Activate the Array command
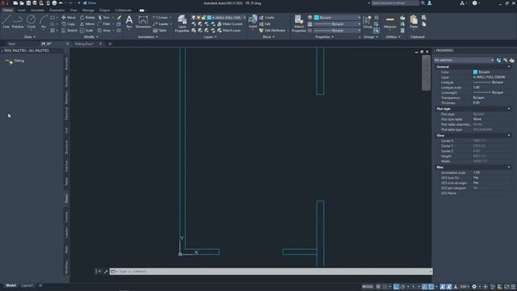 104,31
